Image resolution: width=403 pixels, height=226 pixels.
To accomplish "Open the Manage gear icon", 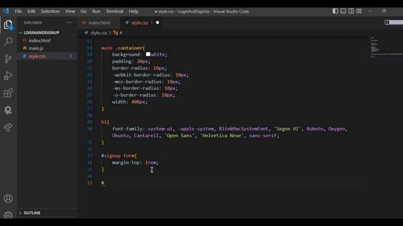I will click(8, 215).
